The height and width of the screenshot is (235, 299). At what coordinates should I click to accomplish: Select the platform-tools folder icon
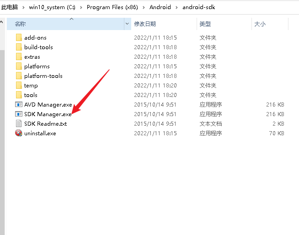(19, 76)
